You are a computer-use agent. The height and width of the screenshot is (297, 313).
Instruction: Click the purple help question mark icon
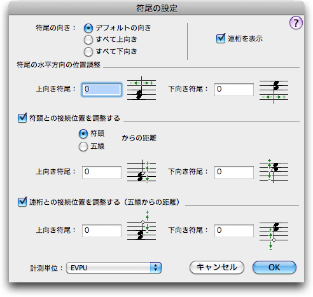[296, 23]
